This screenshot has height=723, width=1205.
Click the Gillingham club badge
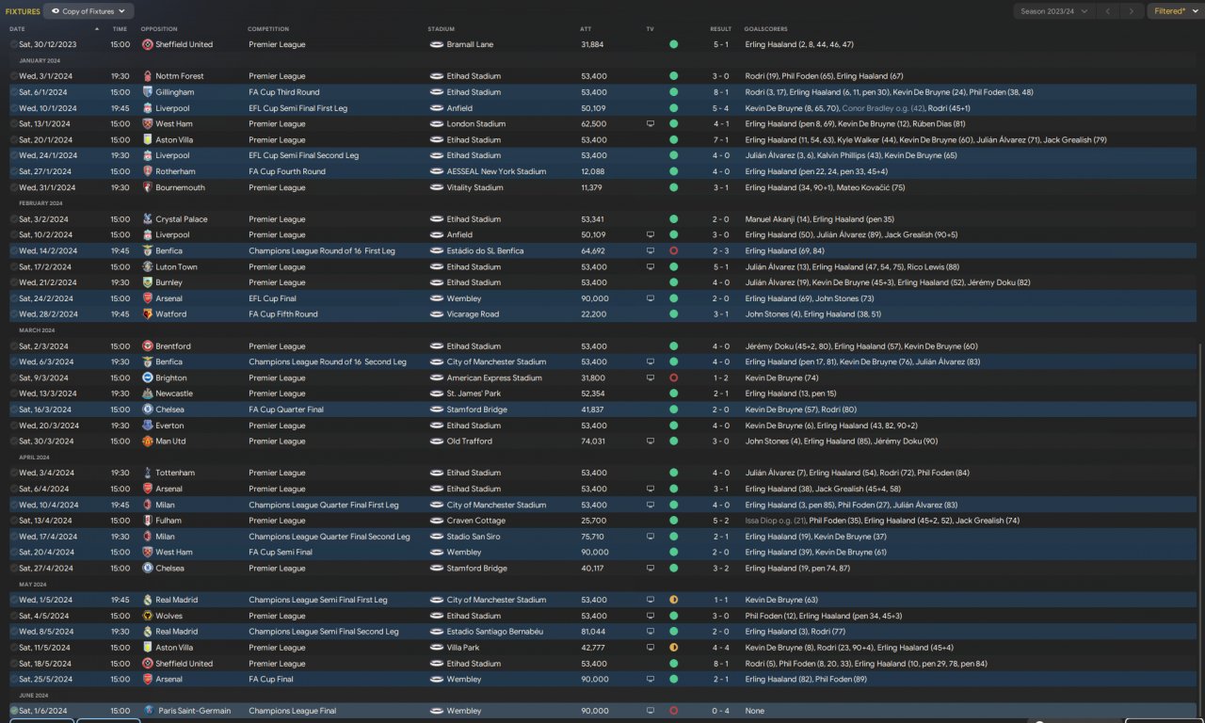148,92
